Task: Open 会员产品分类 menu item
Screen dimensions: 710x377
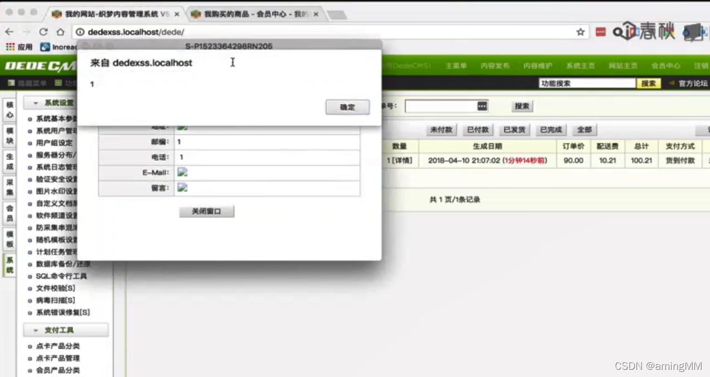Action: (x=57, y=370)
